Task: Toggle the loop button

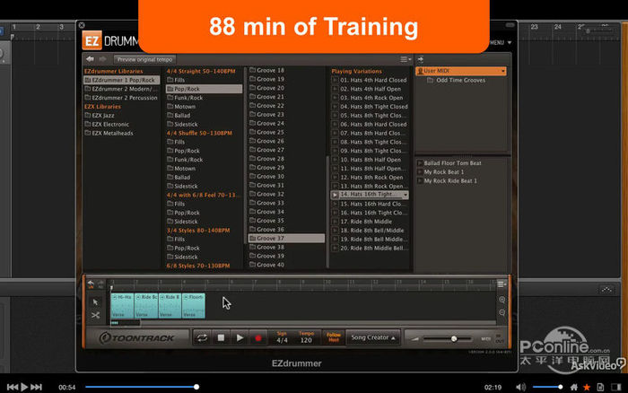Action: pos(202,338)
